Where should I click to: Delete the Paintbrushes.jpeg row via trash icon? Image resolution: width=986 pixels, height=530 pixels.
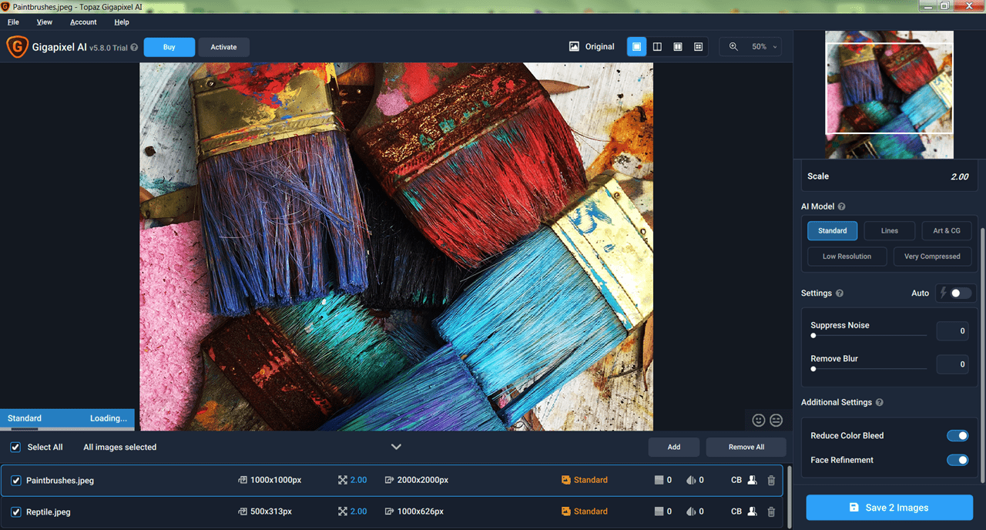point(771,480)
